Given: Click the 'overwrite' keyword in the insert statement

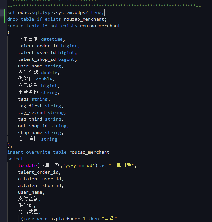Looking at the screenshot, I should [38, 152].
